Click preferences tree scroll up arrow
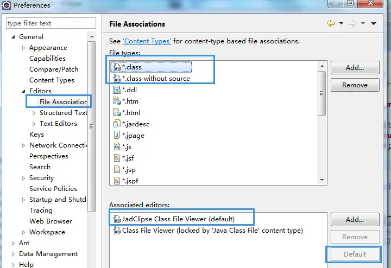 point(92,36)
